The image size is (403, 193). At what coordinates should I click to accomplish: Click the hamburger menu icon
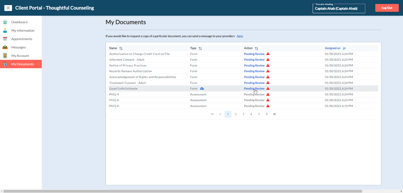tap(8, 8)
